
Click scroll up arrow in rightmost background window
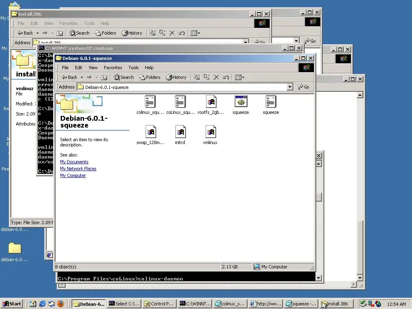tap(360, 95)
